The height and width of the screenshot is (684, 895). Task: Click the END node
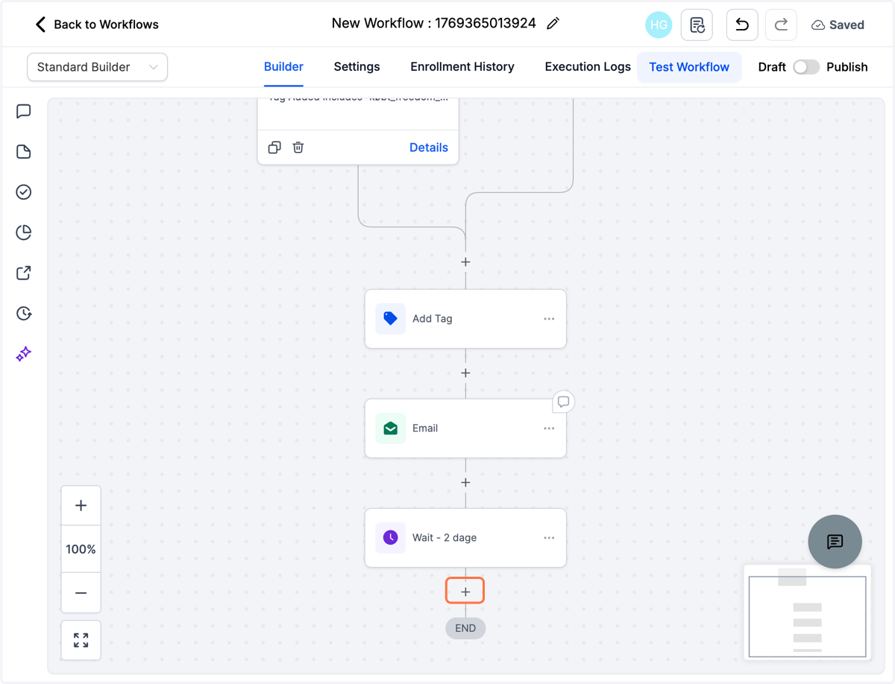click(465, 628)
